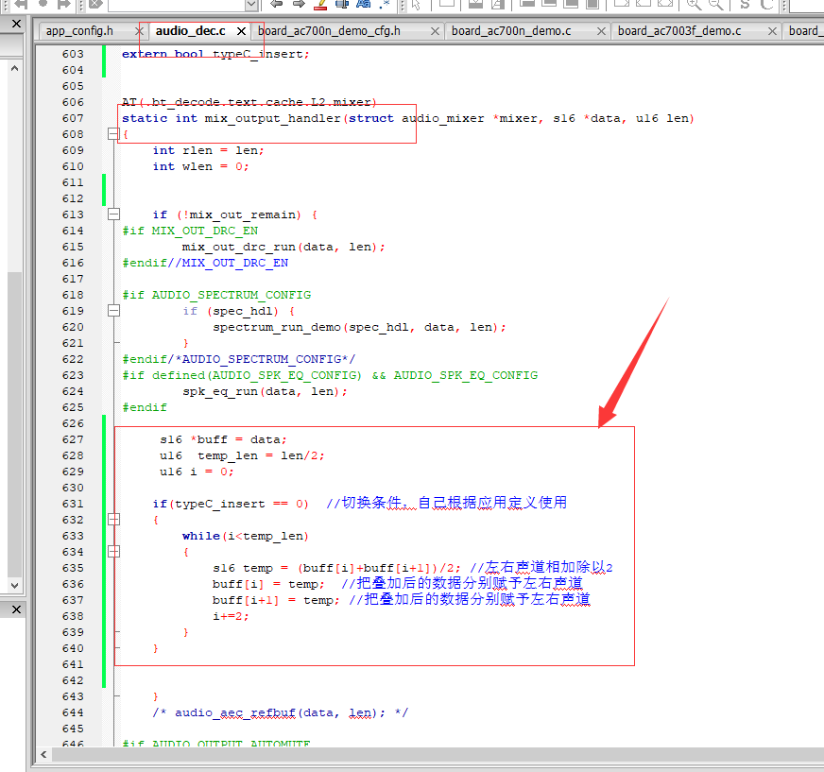
Task: Close the audio_dec.c tab
Action: click(x=241, y=31)
